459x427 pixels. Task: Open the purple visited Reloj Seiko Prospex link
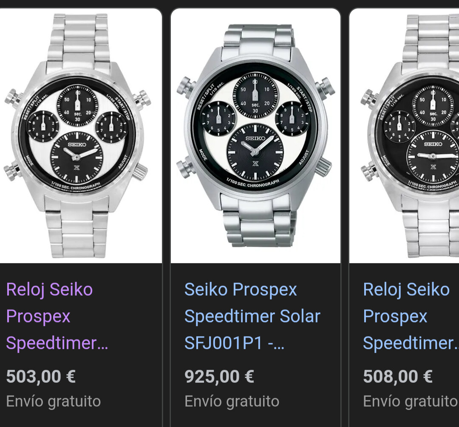click(50, 290)
